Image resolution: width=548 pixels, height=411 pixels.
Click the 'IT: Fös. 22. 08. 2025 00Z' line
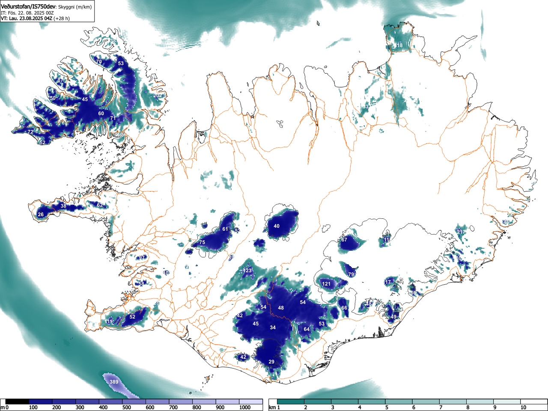(x=27, y=13)
